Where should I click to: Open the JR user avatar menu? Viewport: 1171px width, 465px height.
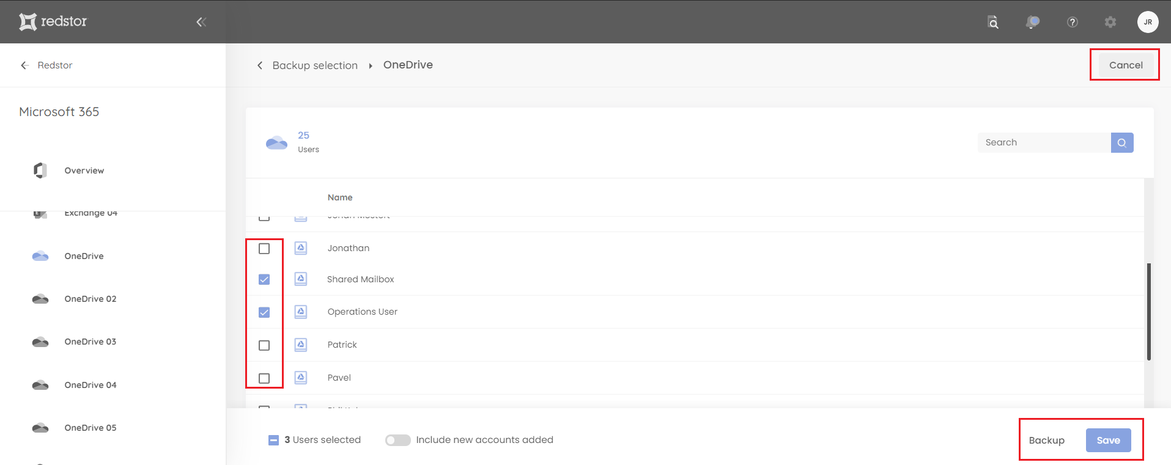coord(1148,22)
